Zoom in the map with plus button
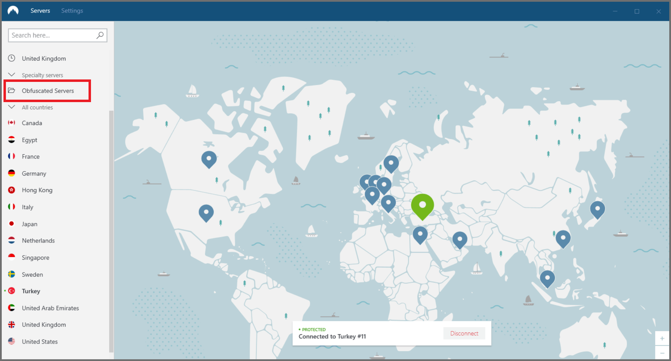 click(662, 338)
